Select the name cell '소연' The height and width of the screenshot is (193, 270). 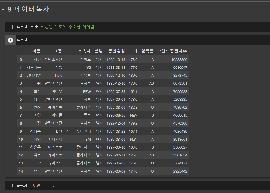point(37,115)
